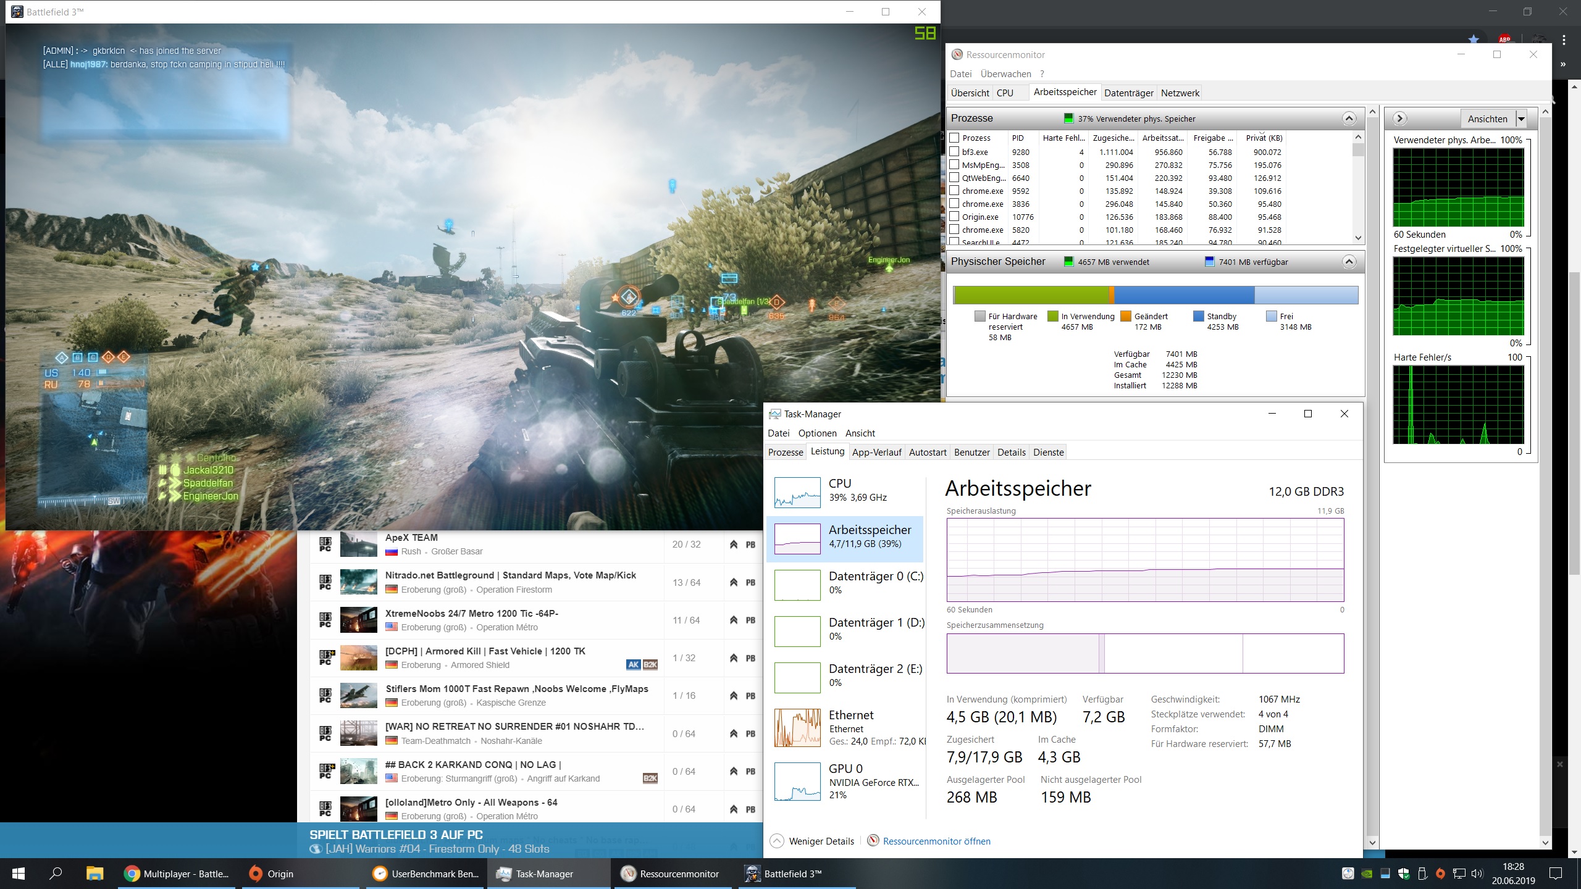Collapse the Prozesse section chevron
Image resolution: width=1581 pixels, height=889 pixels.
click(1349, 119)
